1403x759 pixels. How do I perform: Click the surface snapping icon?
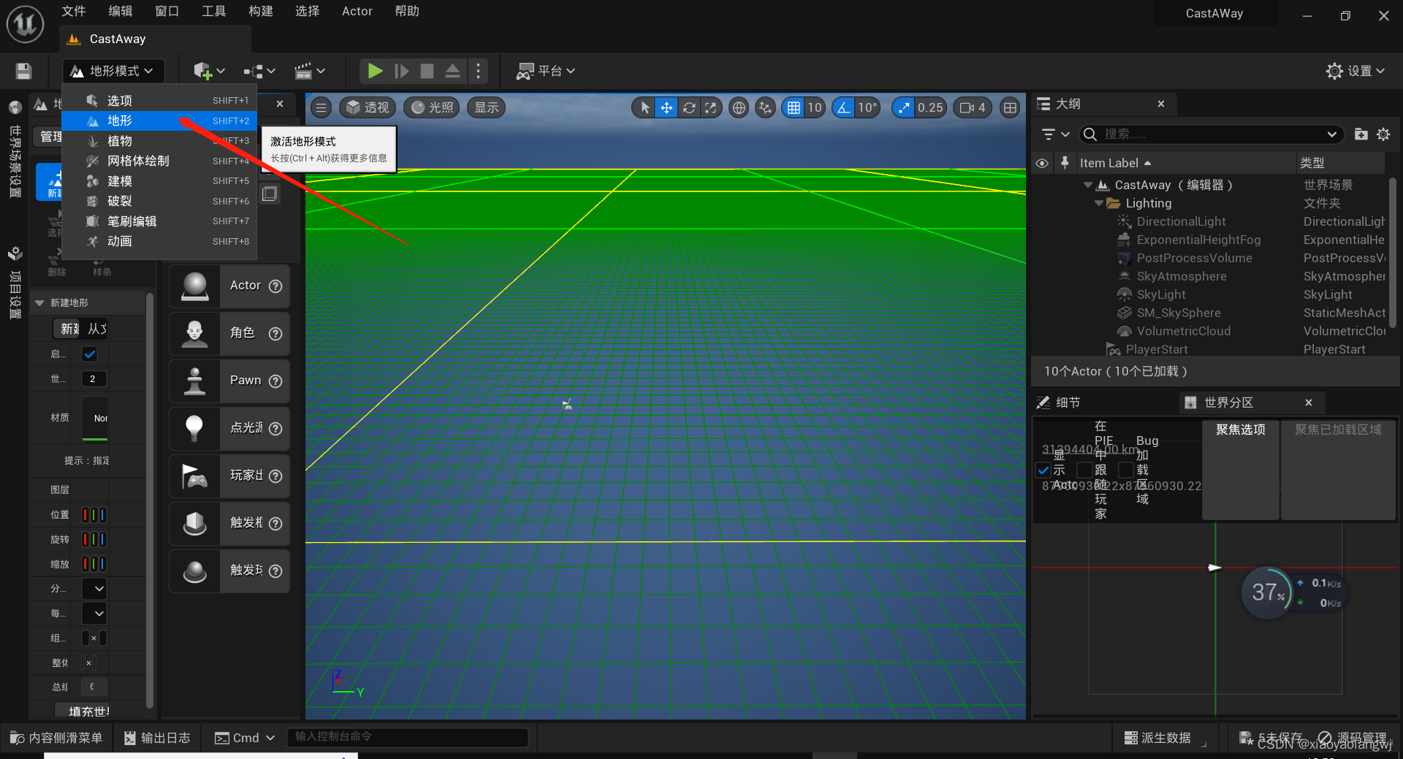tap(765, 107)
